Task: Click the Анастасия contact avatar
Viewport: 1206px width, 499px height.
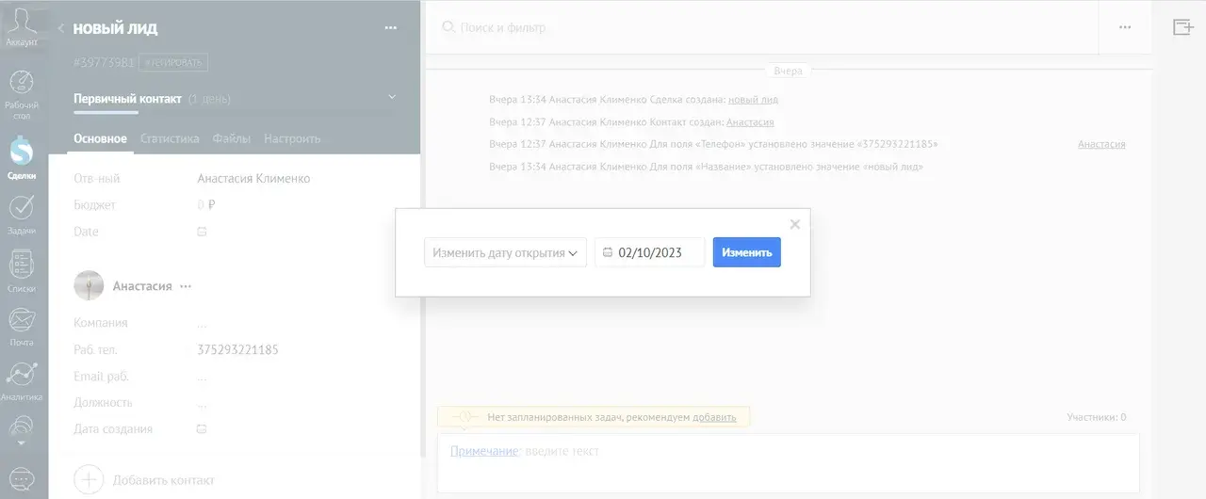Action: [89, 285]
